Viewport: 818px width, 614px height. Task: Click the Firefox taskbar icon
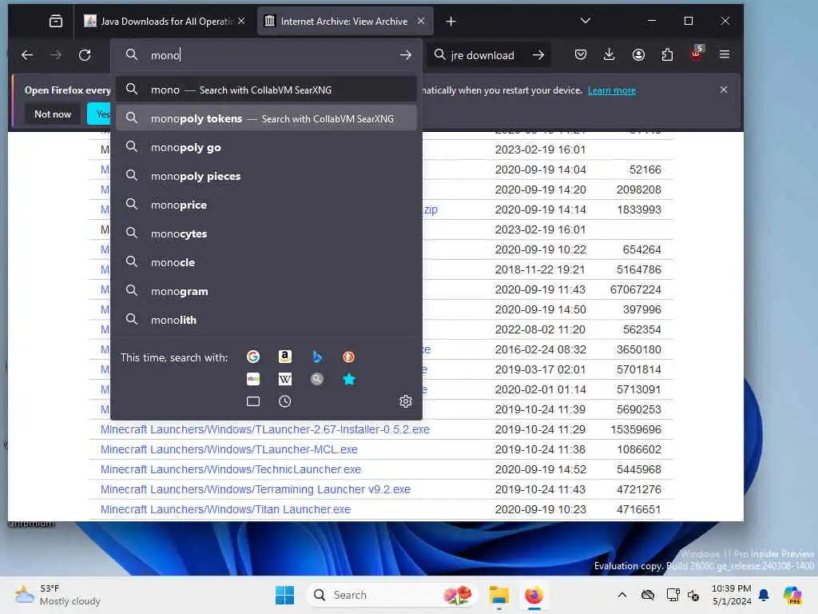pos(534,595)
